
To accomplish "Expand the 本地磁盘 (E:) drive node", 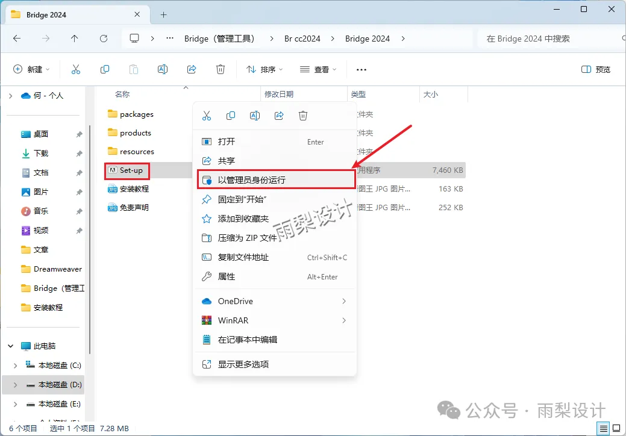I will [x=15, y=404].
